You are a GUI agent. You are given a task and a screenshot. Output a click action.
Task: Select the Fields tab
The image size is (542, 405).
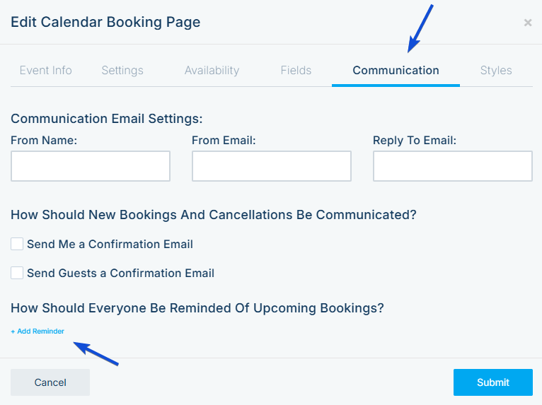296,71
